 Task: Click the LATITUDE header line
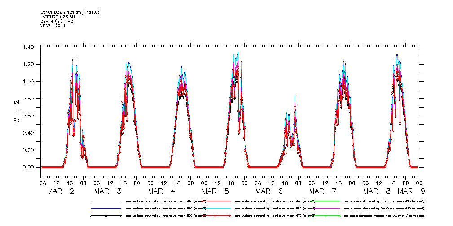[x=58, y=17]
